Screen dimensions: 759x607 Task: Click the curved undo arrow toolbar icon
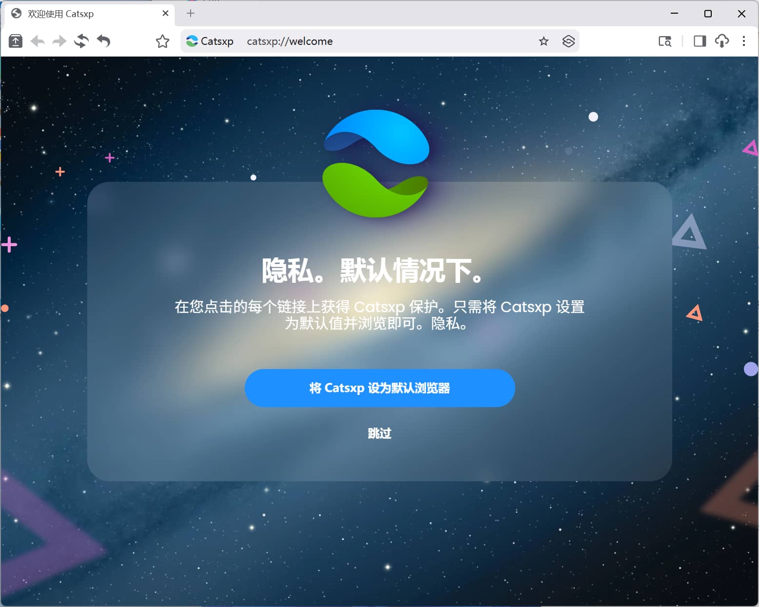(103, 41)
